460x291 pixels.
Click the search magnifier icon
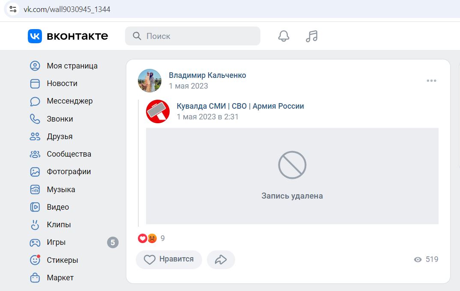pos(137,36)
